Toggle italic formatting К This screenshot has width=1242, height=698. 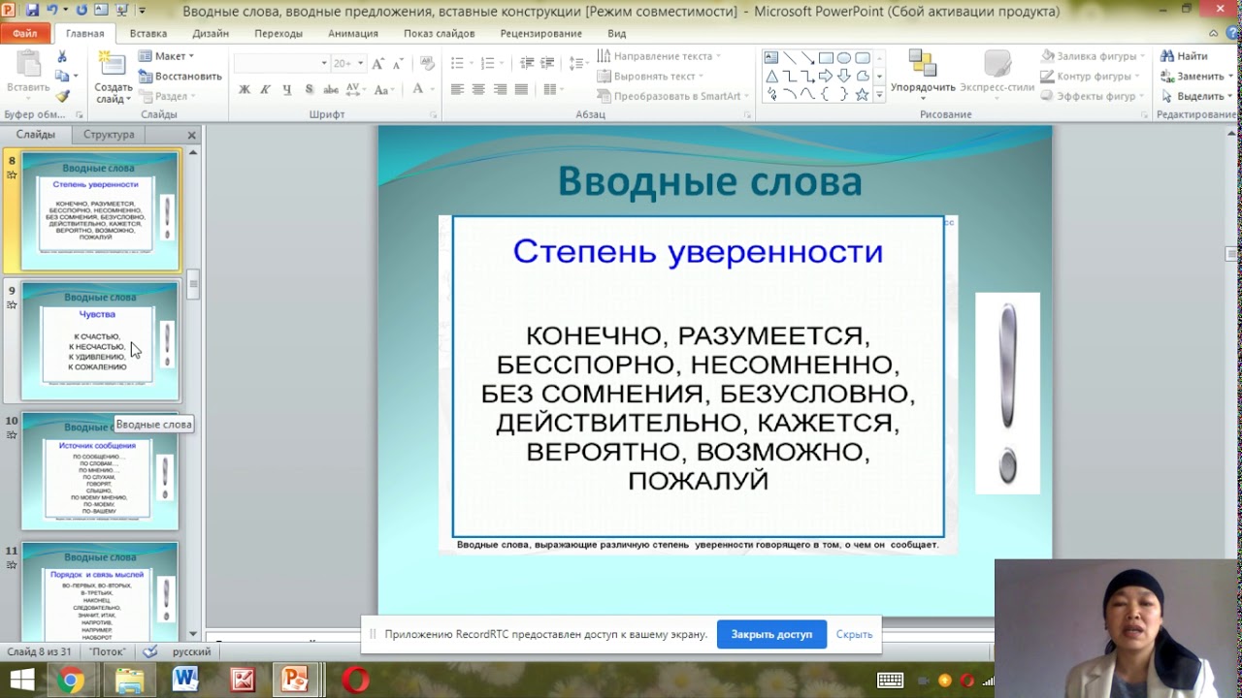266,89
